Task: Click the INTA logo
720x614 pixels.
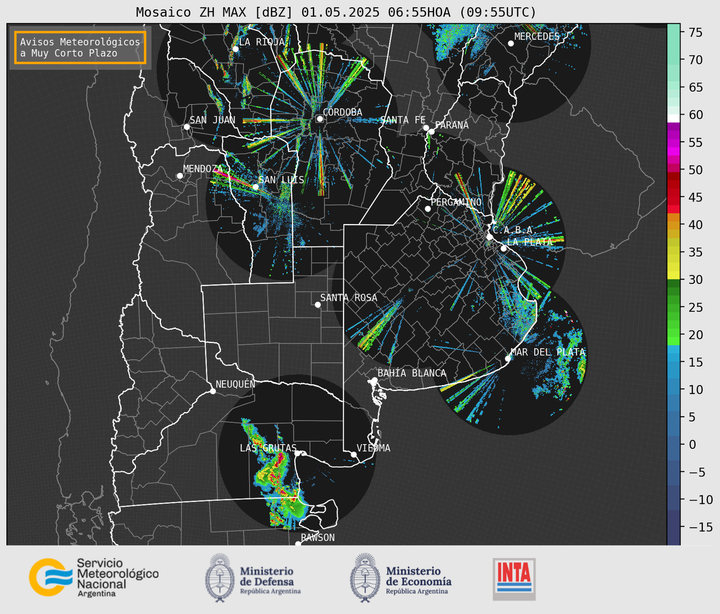Action: tap(514, 579)
